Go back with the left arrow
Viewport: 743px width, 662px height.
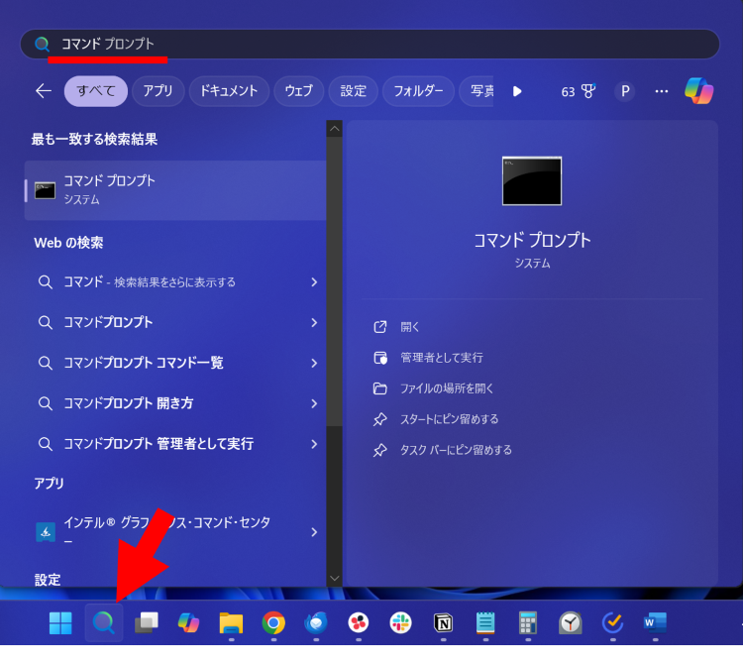click(44, 90)
